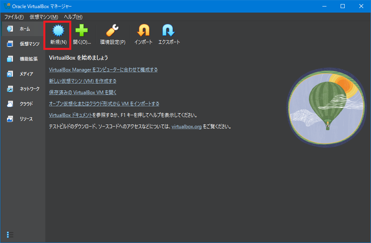This screenshot has width=371, height=243.
Task: Click the エクスポート export arrow icon
Action: click(x=168, y=30)
